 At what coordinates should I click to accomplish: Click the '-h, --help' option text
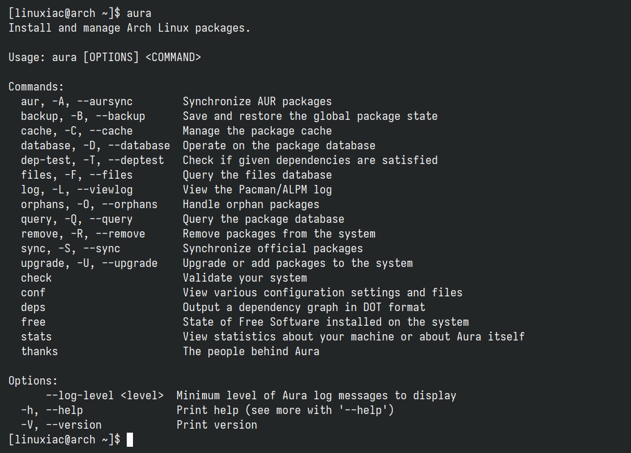tap(52, 411)
